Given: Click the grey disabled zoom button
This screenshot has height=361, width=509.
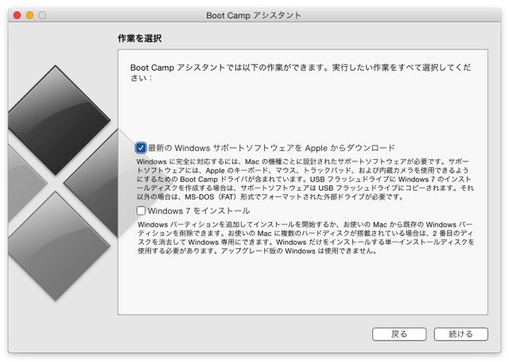Looking at the screenshot, I should (x=42, y=15).
